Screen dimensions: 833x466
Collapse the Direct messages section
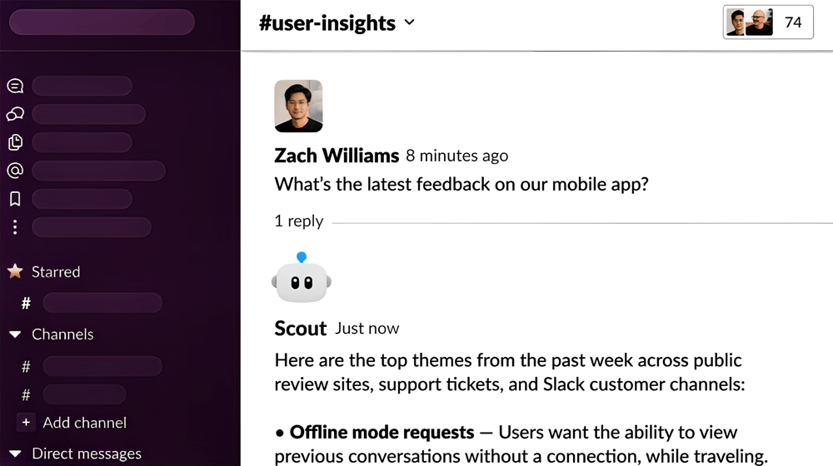(15, 454)
